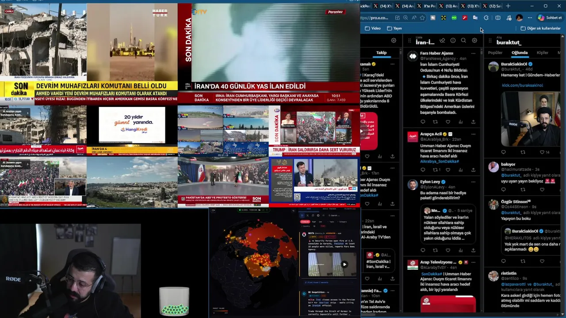Click the drag-handle icon of the buraktut_ column

[490, 41]
